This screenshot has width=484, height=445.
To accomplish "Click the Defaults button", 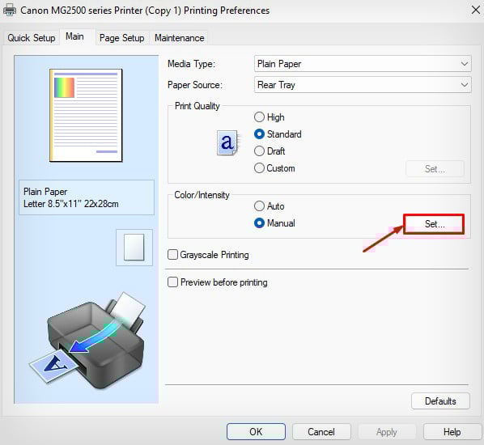I will click(x=440, y=400).
